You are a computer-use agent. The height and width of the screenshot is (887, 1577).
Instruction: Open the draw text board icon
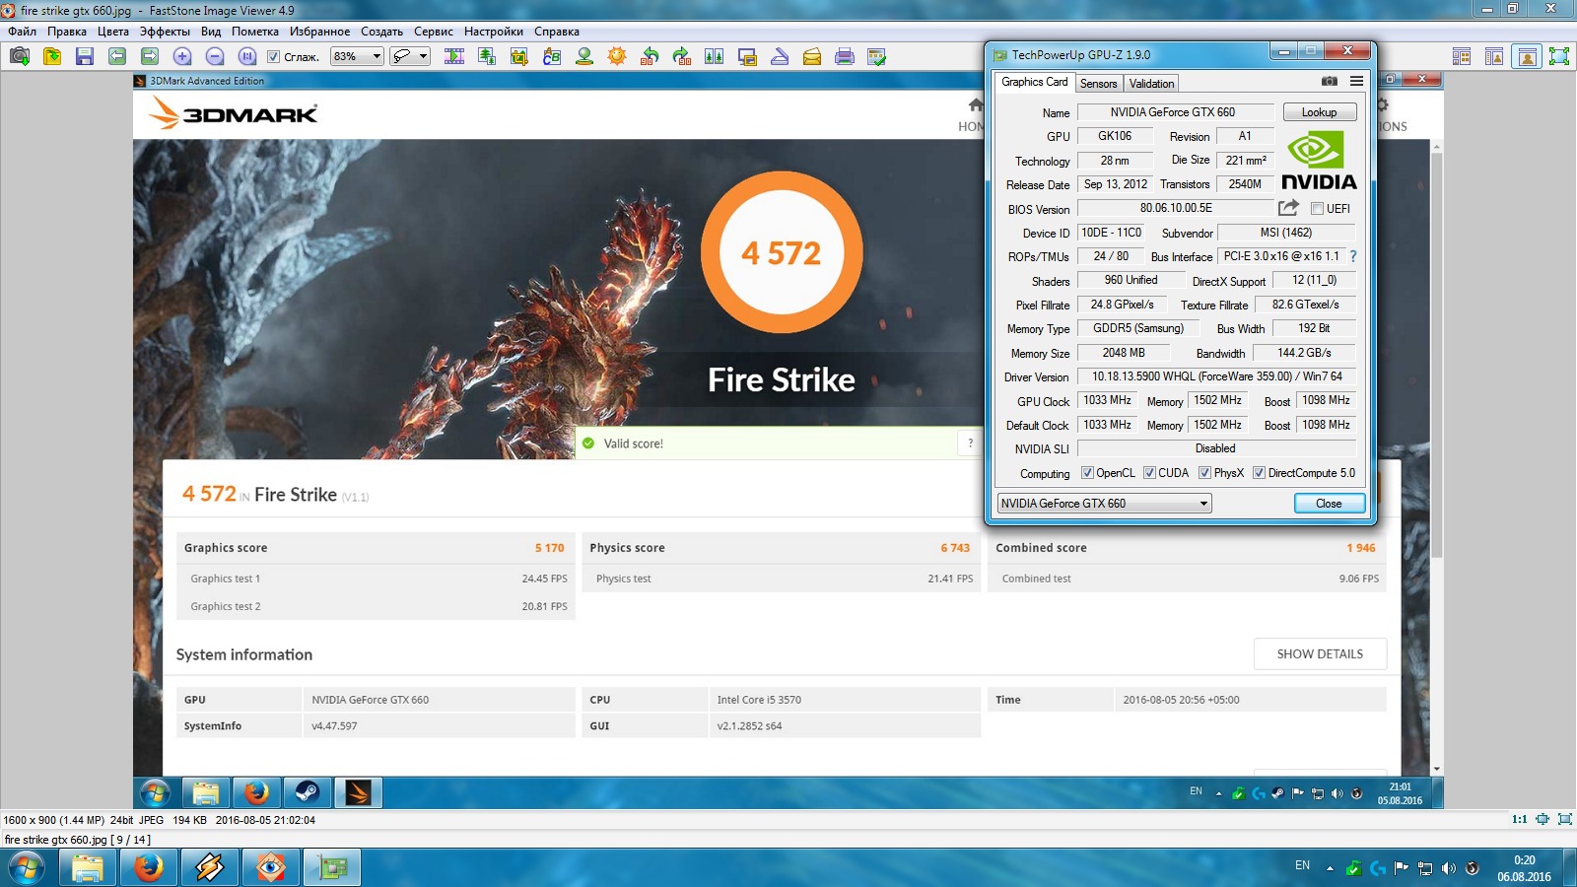pyautogui.click(x=552, y=56)
